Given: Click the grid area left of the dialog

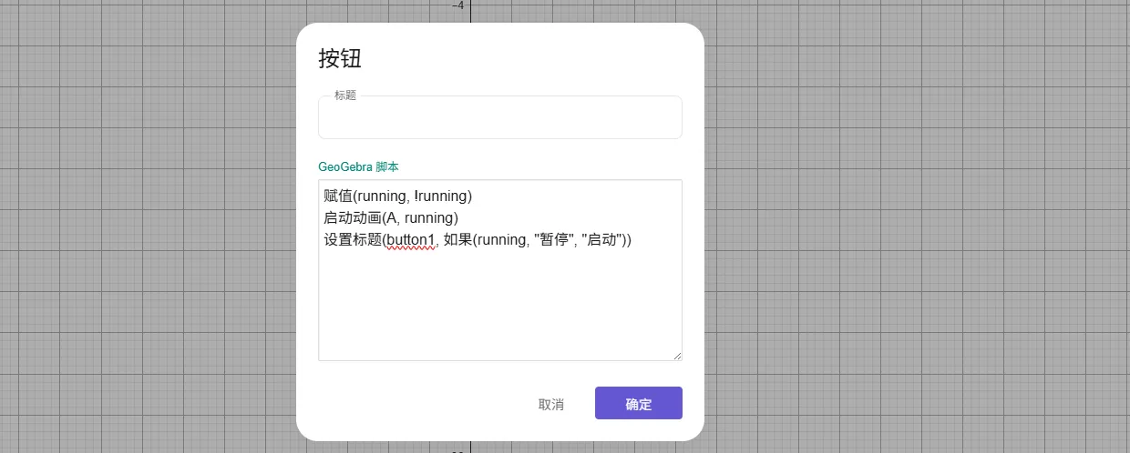Looking at the screenshot, I should coord(146,227).
